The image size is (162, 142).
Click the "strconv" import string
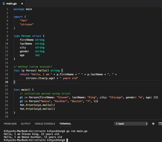[27, 24]
